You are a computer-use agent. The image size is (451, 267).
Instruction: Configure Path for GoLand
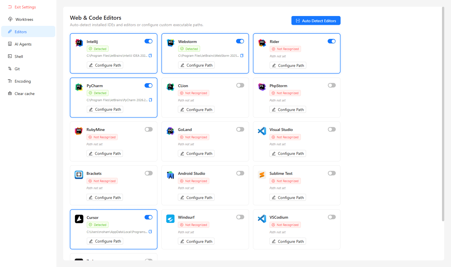click(196, 153)
